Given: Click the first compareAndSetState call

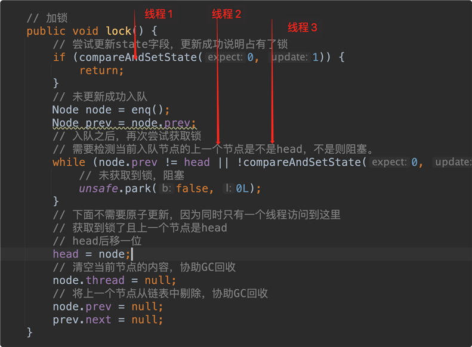Looking at the screenshot, I should [x=138, y=57].
